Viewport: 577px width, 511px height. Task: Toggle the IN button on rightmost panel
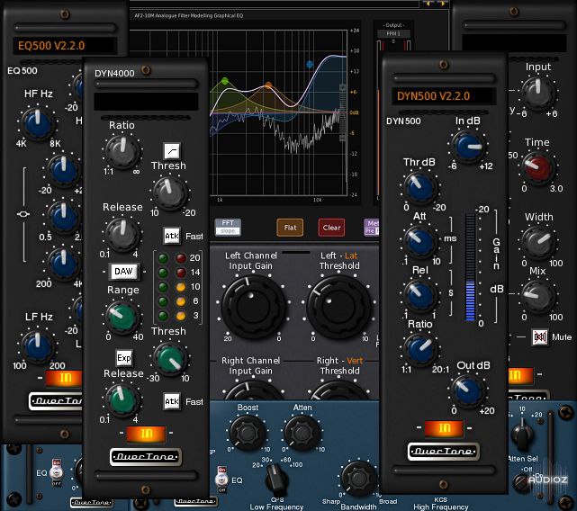520,375
